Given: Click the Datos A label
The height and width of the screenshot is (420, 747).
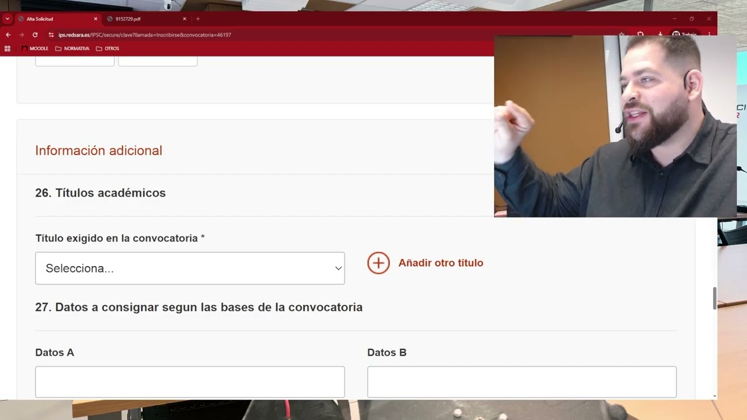Looking at the screenshot, I should (54, 352).
